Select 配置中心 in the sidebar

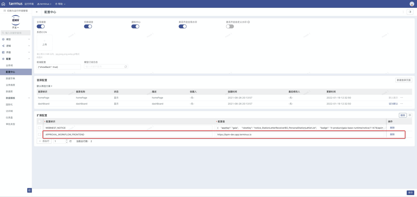click(16, 72)
